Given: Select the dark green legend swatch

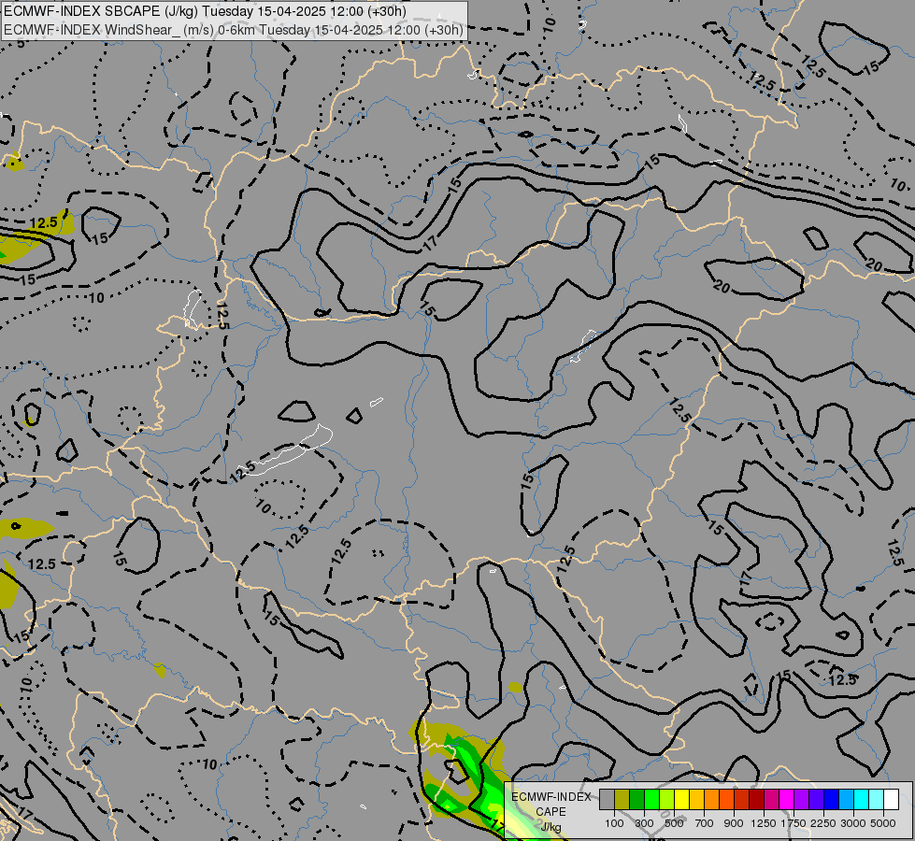Looking at the screenshot, I should 636,799.
